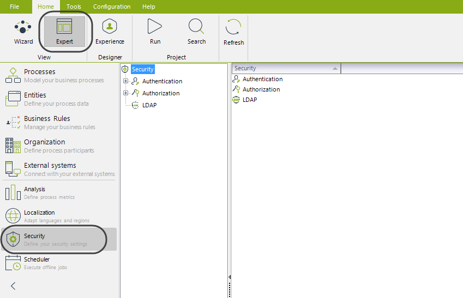Select Authentication text in right list
Image resolution: width=463 pixels, height=298 pixels.
pos(262,79)
